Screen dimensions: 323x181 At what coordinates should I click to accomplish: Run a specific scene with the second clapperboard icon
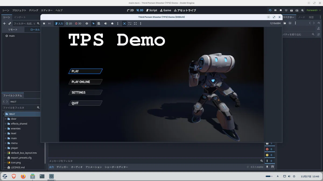(297, 10)
